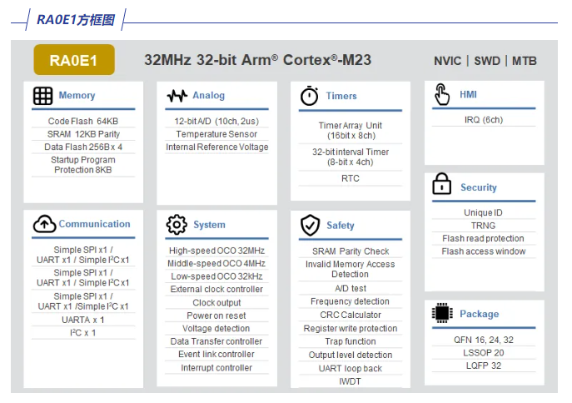Select Invalid Memory Access Detection row
Image resolution: width=572 pixels, height=403 pixels.
351,269
